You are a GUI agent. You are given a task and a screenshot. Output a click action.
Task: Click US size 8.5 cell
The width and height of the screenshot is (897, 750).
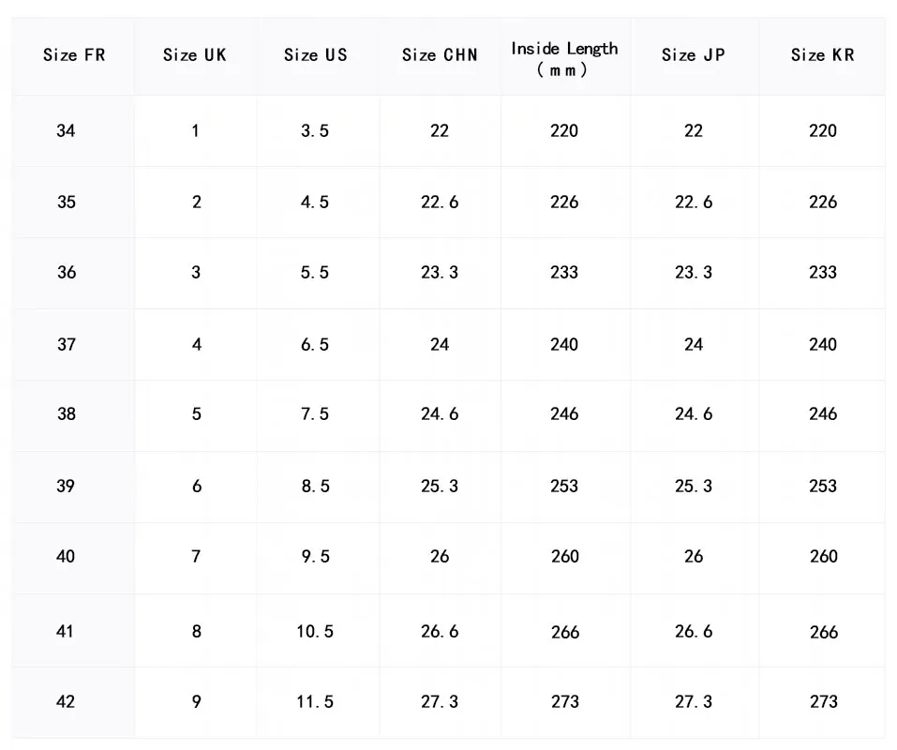(x=315, y=487)
